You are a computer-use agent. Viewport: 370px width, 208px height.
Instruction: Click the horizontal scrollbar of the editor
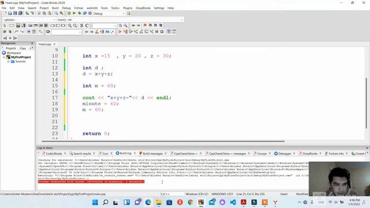pos(163,141)
